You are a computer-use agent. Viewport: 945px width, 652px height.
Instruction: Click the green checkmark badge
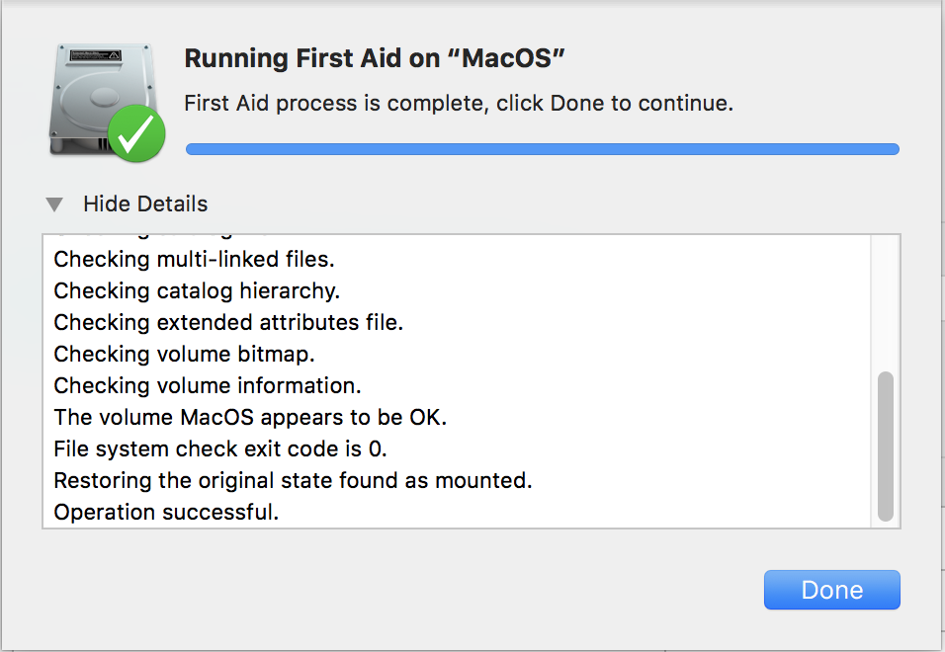tap(136, 133)
